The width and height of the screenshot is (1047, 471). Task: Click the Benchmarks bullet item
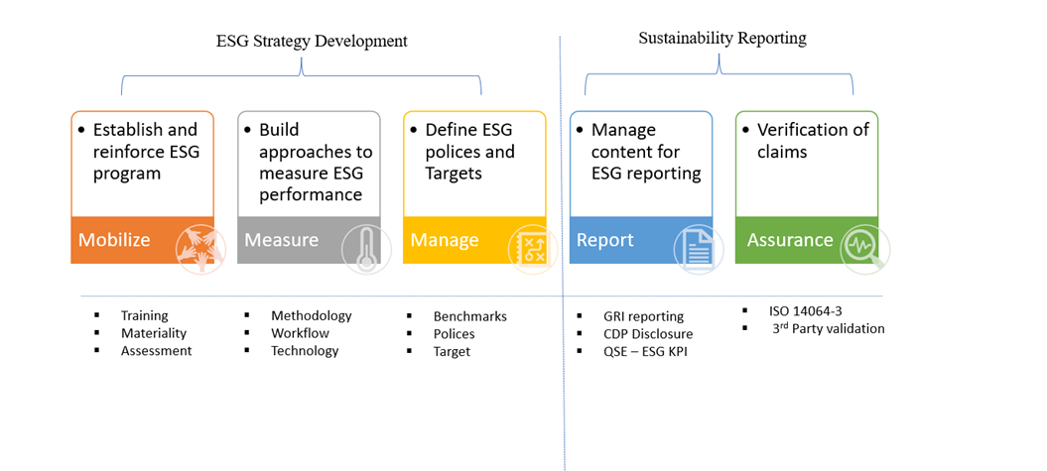tap(469, 316)
